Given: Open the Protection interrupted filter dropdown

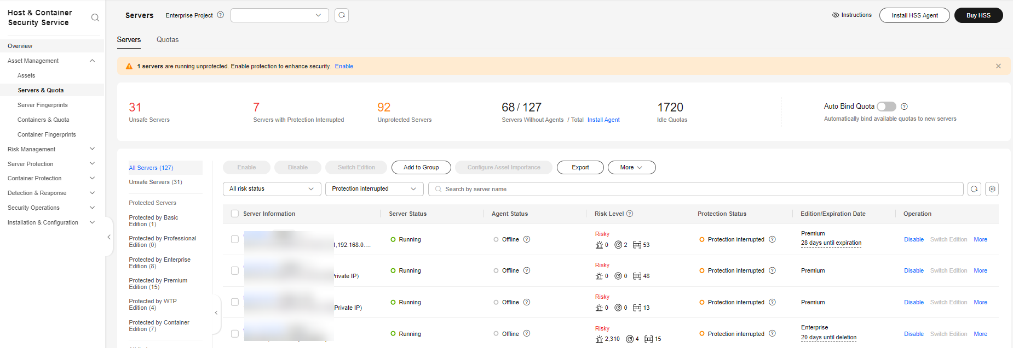Looking at the screenshot, I should [374, 189].
